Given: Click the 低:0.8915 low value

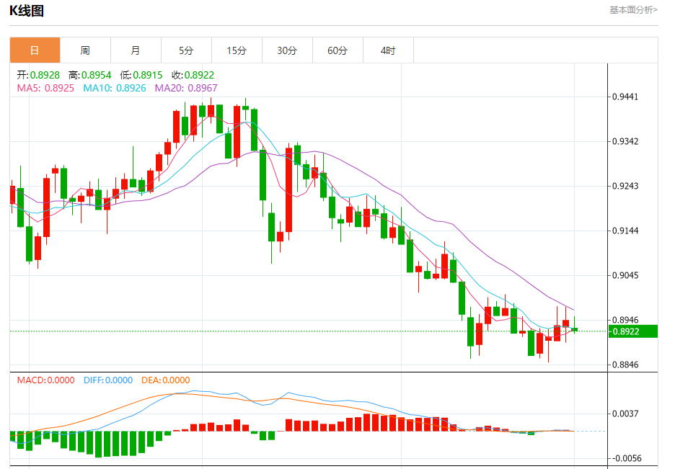Looking at the screenshot, I should [x=141, y=75].
